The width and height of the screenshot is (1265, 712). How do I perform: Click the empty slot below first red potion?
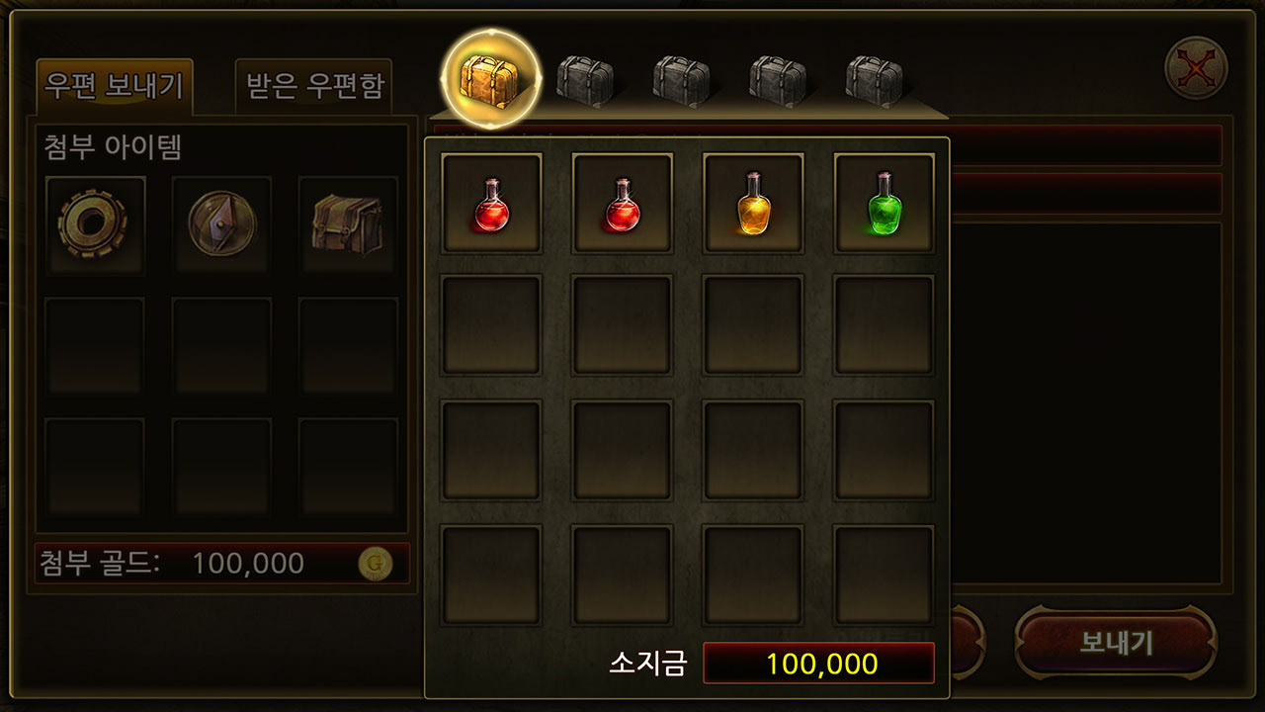(491, 325)
